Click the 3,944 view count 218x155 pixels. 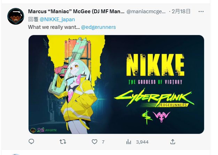pyautogui.click(x=142, y=142)
